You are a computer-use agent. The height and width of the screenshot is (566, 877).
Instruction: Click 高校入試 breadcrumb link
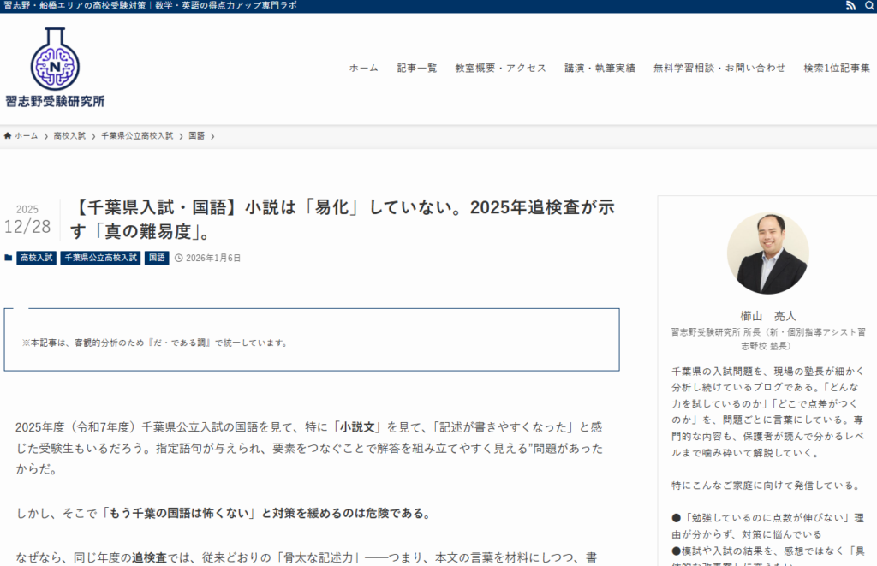tap(69, 136)
